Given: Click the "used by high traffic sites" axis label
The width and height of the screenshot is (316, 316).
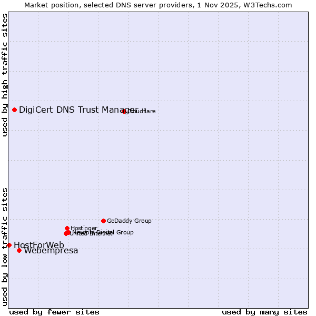Looking at the screenshot, I should [5, 75].
